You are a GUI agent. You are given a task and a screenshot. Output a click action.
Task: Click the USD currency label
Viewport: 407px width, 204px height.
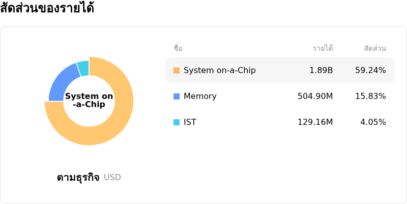pyautogui.click(x=112, y=178)
